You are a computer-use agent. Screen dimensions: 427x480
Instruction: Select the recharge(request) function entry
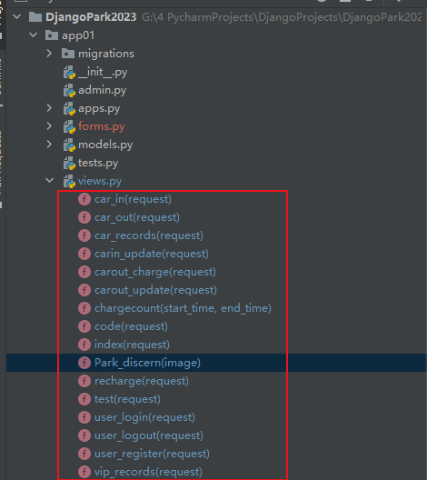(x=142, y=381)
